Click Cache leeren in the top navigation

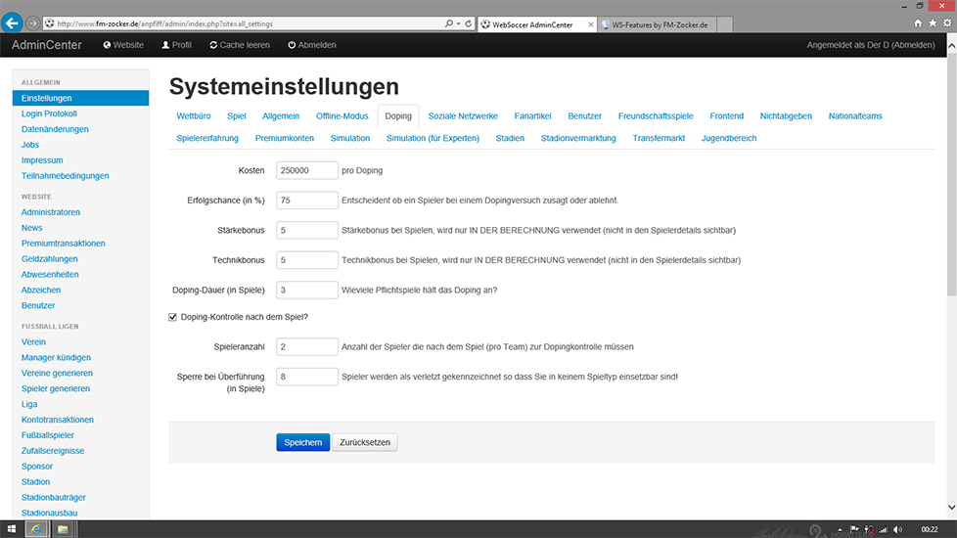tap(239, 45)
